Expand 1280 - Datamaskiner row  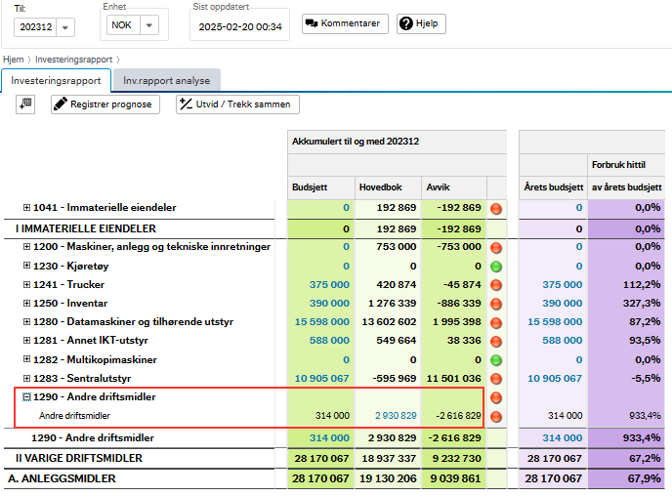coord(26,321)
